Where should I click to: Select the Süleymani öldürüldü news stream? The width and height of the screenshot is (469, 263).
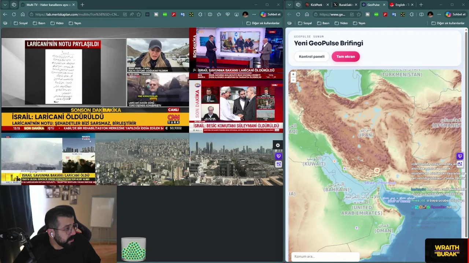coord(236,107)
